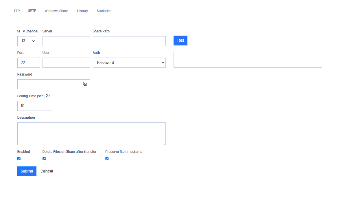Viewport: 339px width, 200px height.
Task: Focus the Server input field
Action: tap(66, 41)
